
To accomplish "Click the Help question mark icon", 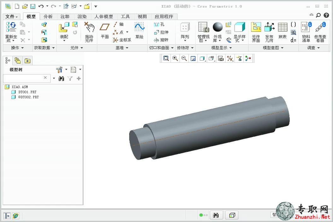I will [326, 15].
